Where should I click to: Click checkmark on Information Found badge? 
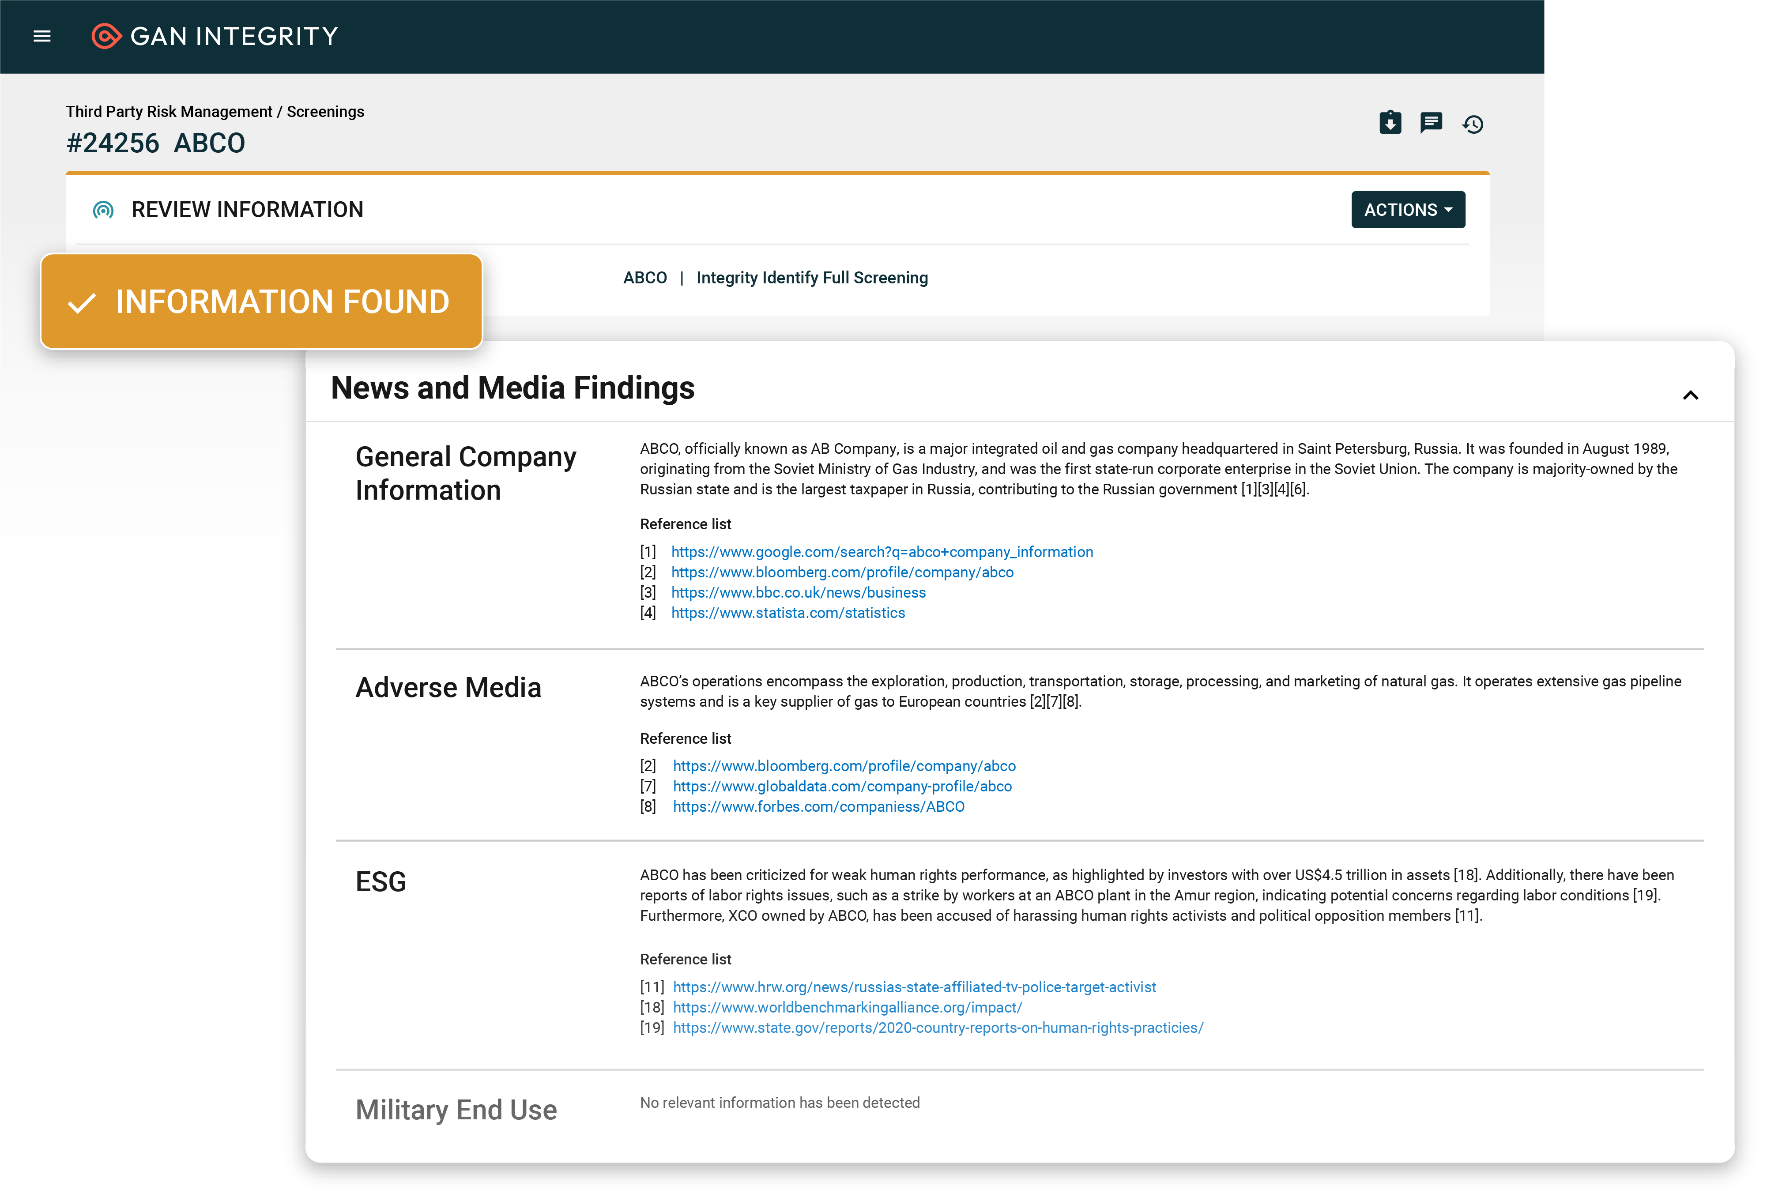[x=81, y=303]
